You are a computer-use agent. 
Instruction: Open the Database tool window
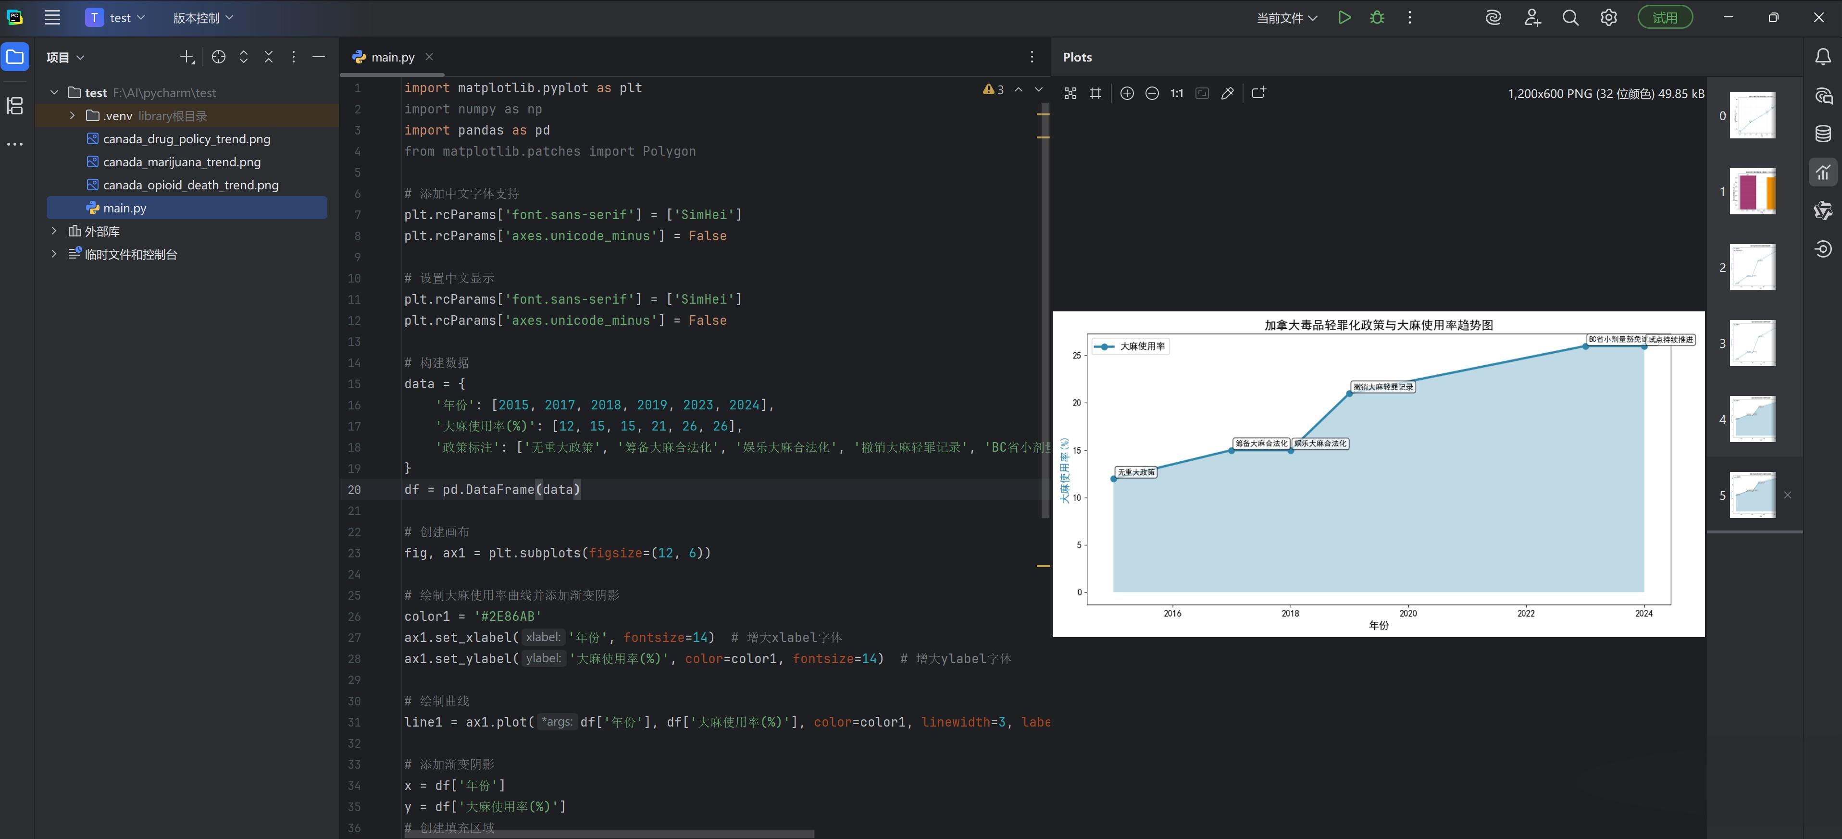(x=1823, y=134)
